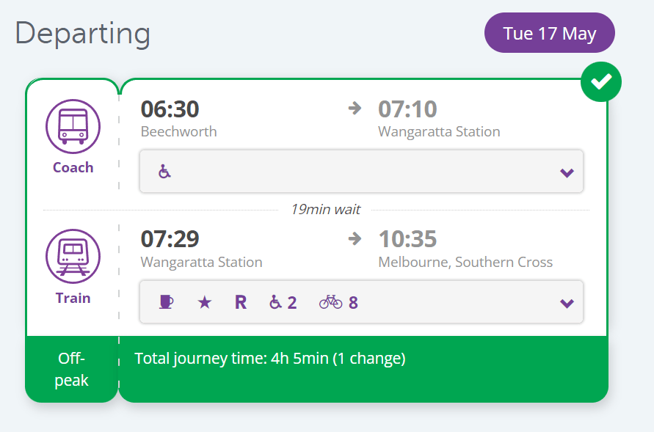The width and height of the screenshot is (654, 432).
Task: Open the coach amenities dropdown bar
Action: 361,172
